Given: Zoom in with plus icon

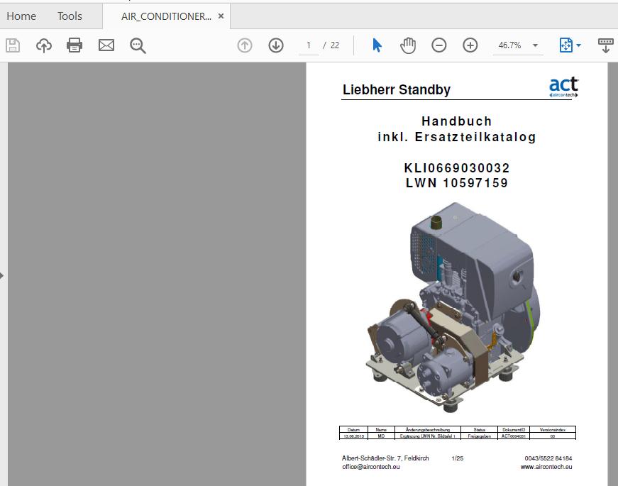Looking at the screenshot, I should point(470,45).
